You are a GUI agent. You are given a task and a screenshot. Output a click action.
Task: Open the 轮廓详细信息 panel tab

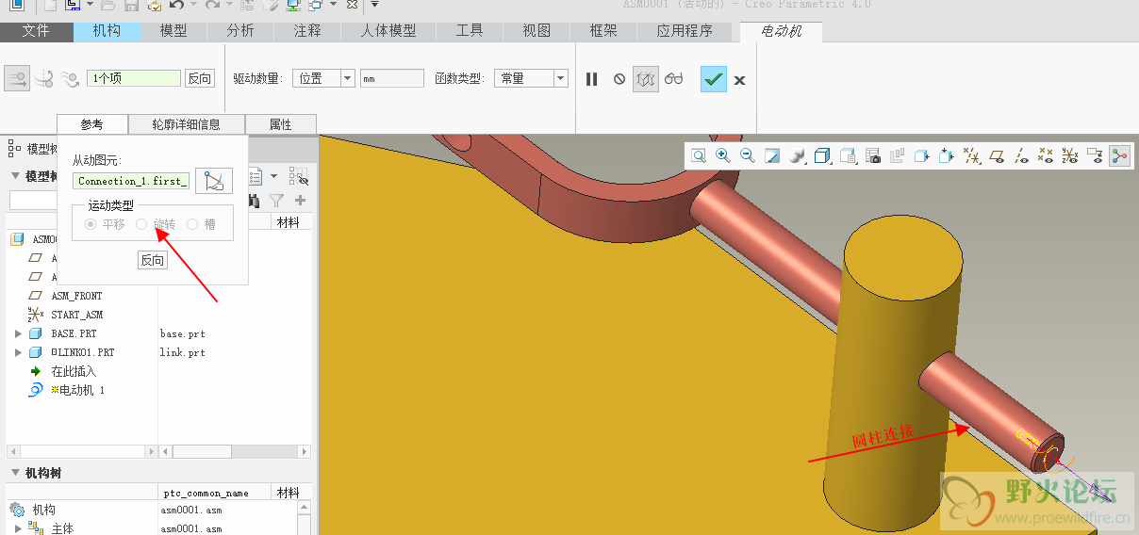[187, 124]
